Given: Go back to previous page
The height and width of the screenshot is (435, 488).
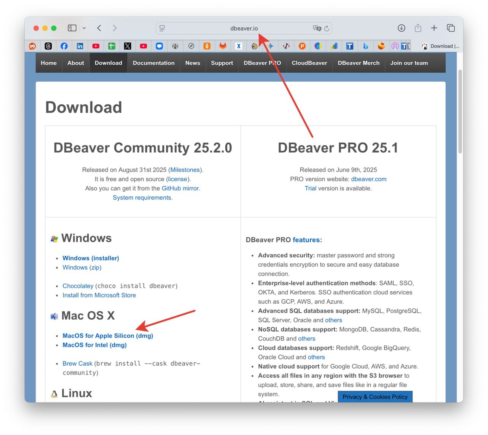Looking at the screenshot, I should click(x=99, y=28).
